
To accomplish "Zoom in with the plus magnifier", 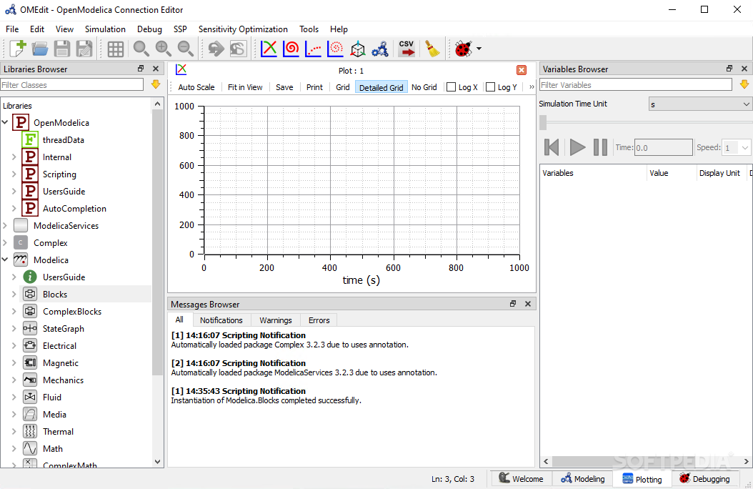I will pos(163,49).
